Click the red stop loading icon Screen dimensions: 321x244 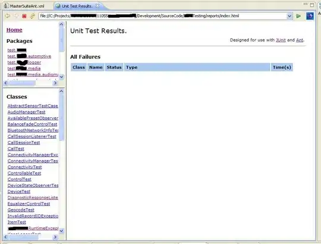pyautogui.click(x=24, y=16)
